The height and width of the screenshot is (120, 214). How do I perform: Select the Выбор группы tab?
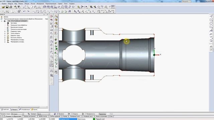pyautogui.click(x=43, y=116)
